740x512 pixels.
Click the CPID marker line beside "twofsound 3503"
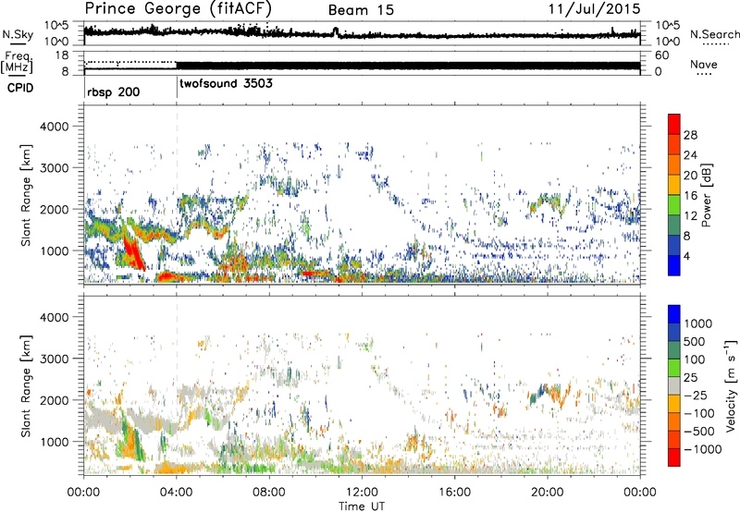click(x=177, y=87)
